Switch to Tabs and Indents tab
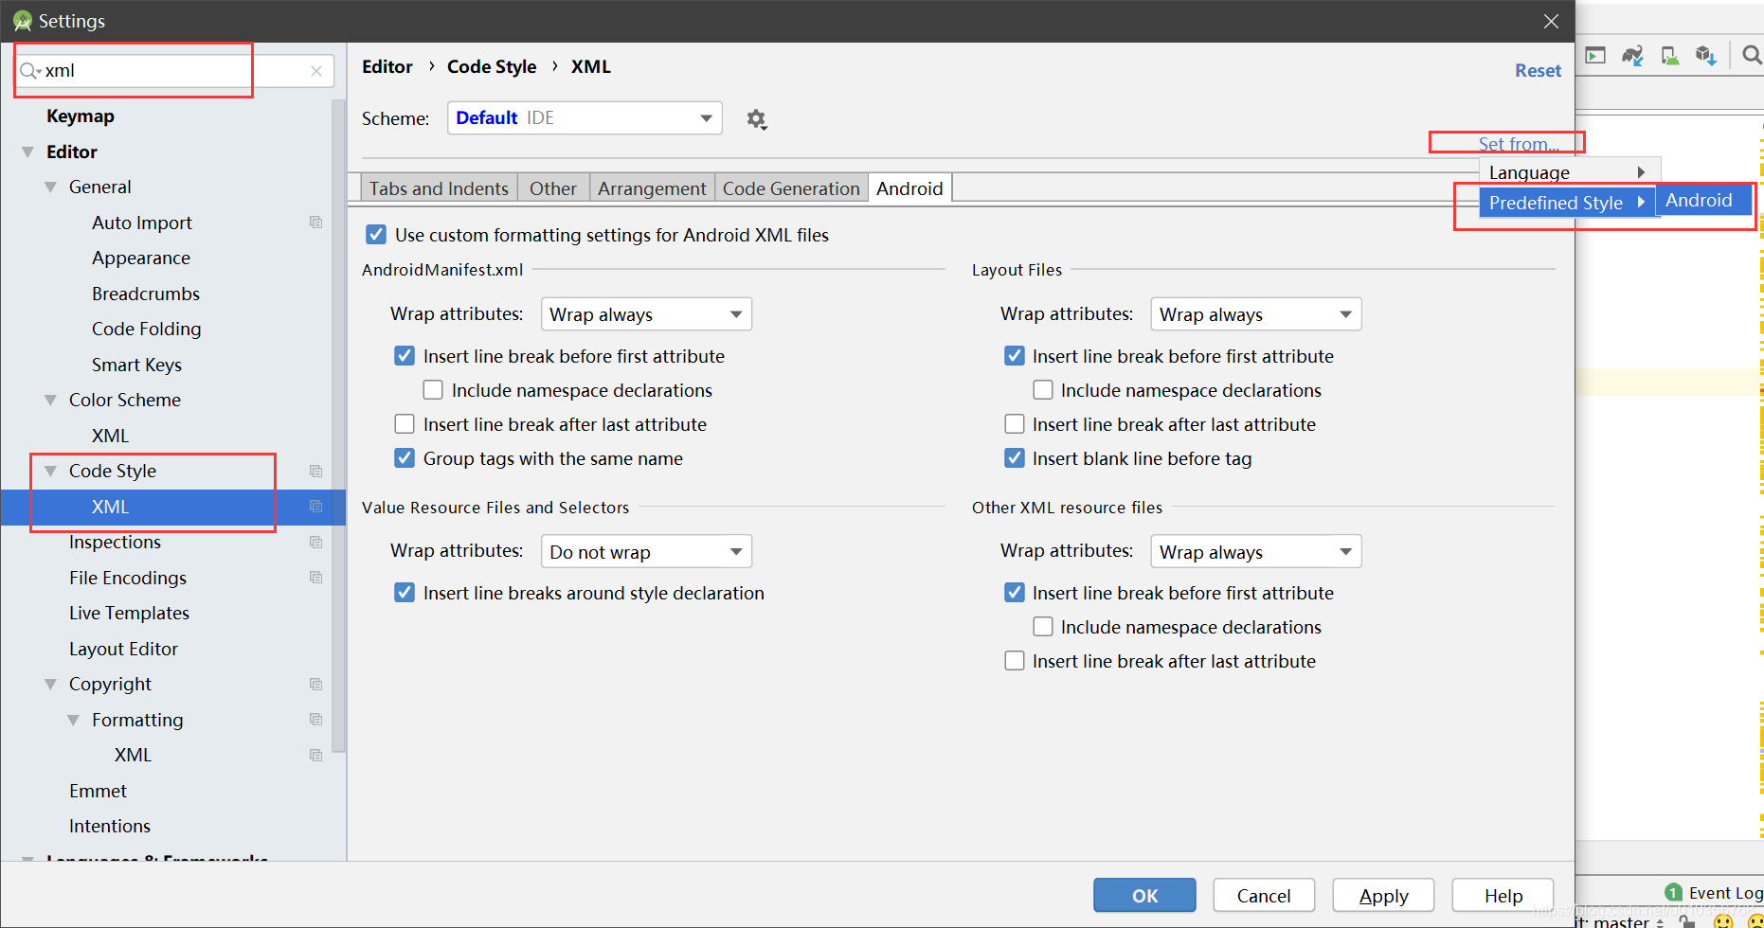Image resolution: width=1764 pixels, height=928 pixels. click(x=439, y=188)
